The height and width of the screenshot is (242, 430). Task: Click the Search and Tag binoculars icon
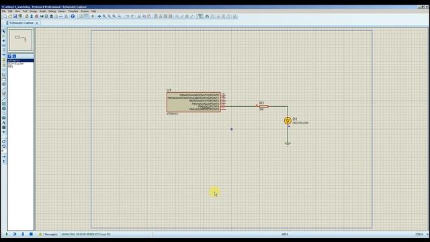(x=207, y=16)
